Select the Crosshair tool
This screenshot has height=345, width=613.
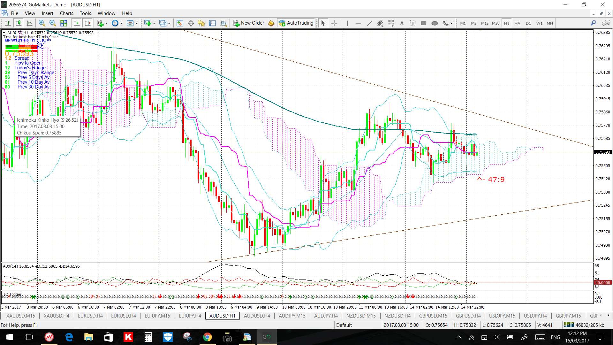point(334,23)
